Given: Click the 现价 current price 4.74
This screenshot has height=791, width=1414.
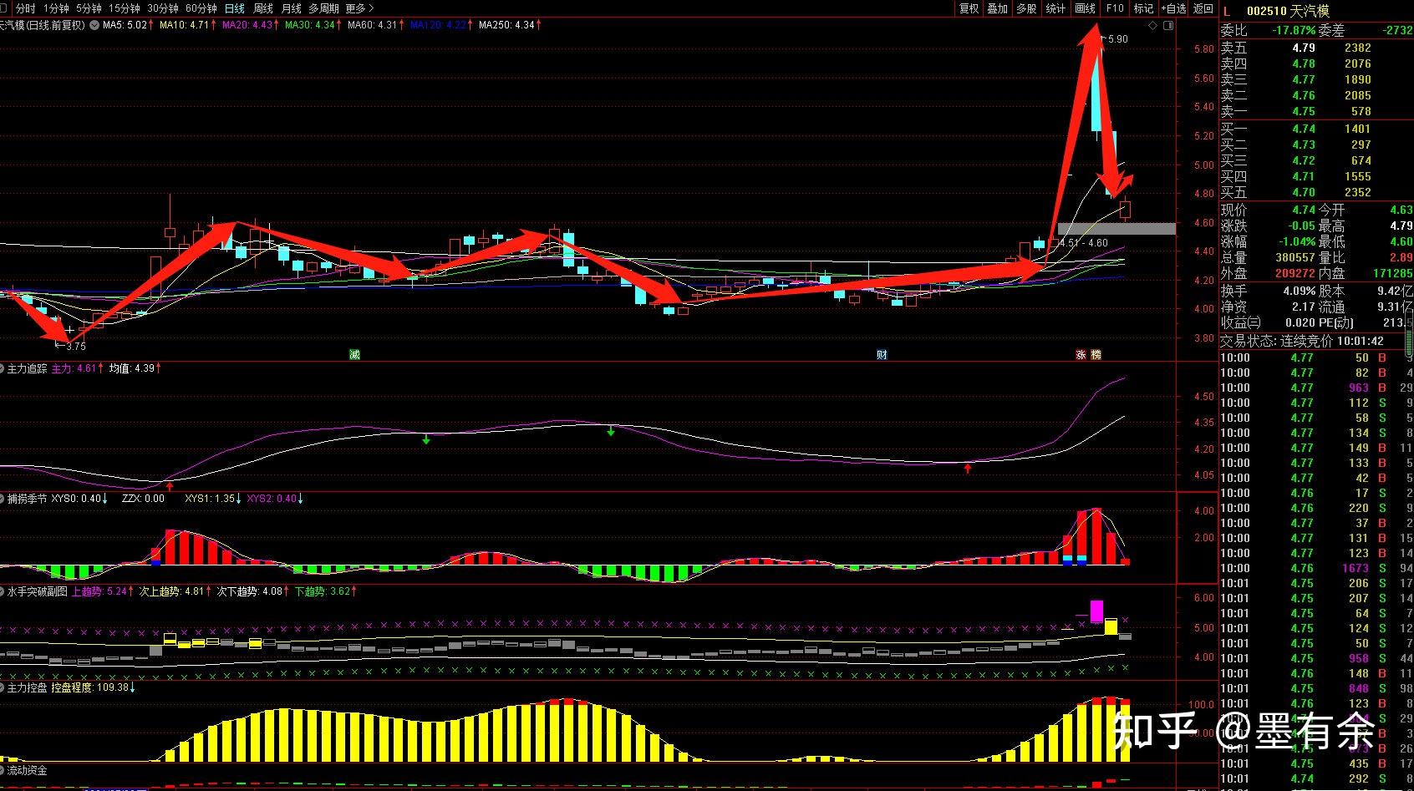Looking at the screenshot, I should point(1303,210).
